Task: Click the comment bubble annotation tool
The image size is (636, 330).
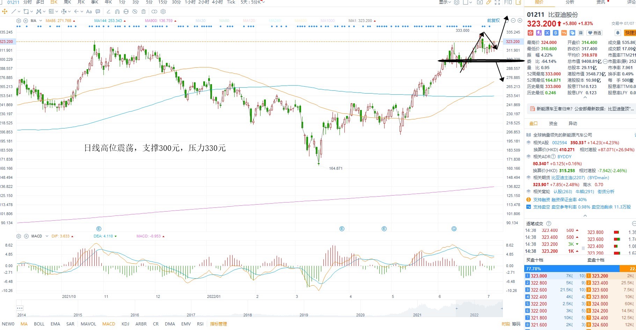Action: coord(98,12)
